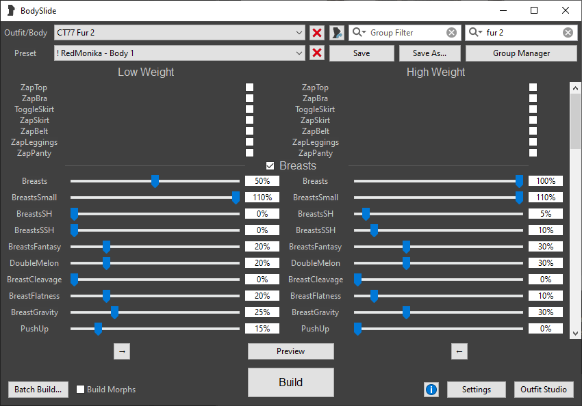
Task: Enable ZapBra under High Weight
Action: click(x=533, y=98)
